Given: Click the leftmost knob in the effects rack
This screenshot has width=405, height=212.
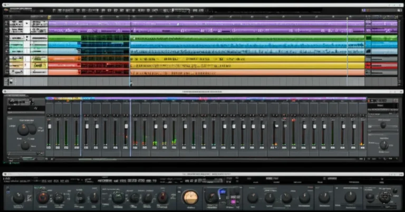Looking at the screenshot, I should 18,198.
